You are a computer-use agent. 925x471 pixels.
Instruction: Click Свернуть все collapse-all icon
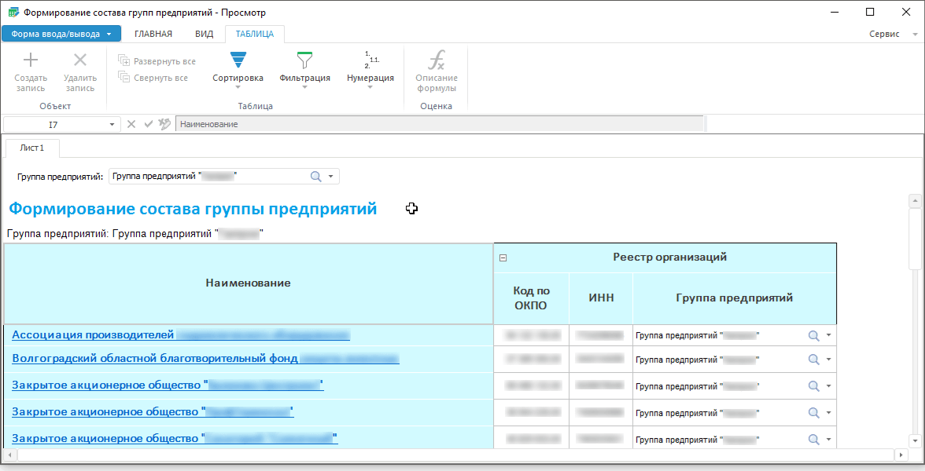(124, 77)
